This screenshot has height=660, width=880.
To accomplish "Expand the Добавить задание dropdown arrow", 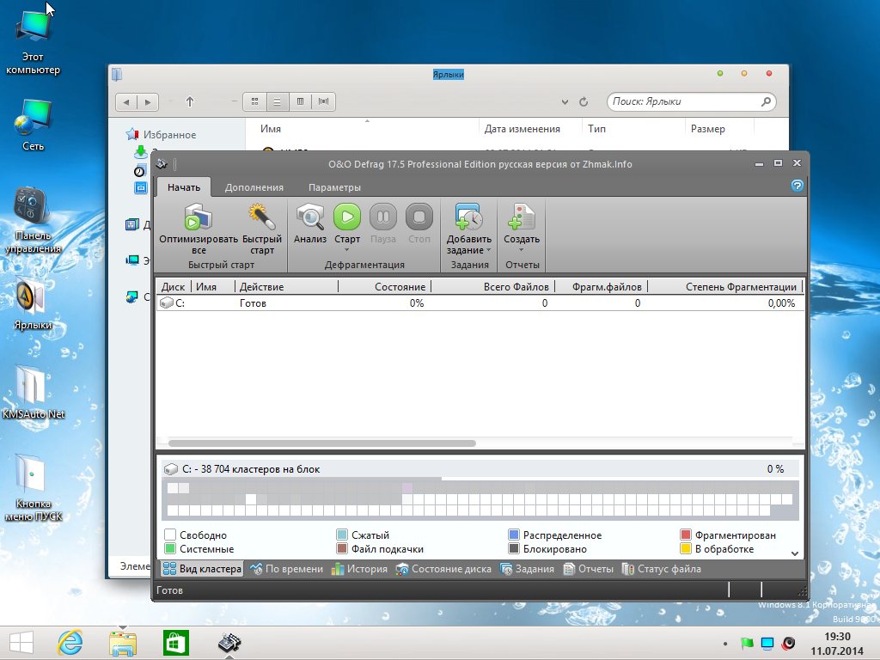I will [488, 250].
